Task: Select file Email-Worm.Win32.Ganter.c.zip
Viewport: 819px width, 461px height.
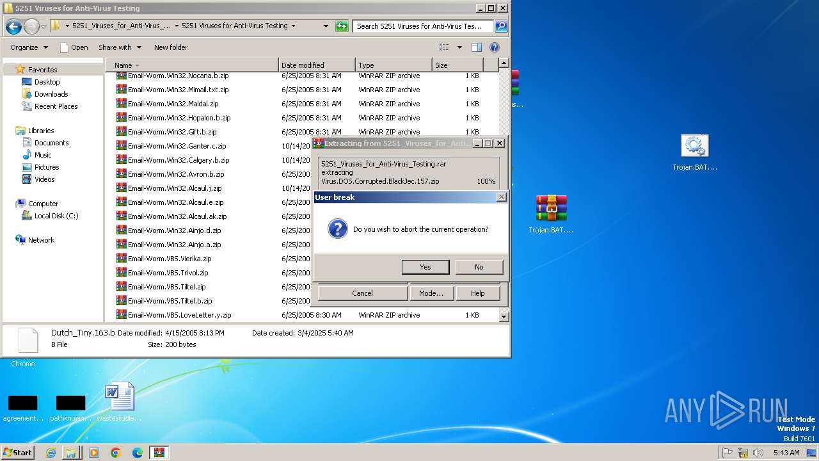Action: [177, 146]
